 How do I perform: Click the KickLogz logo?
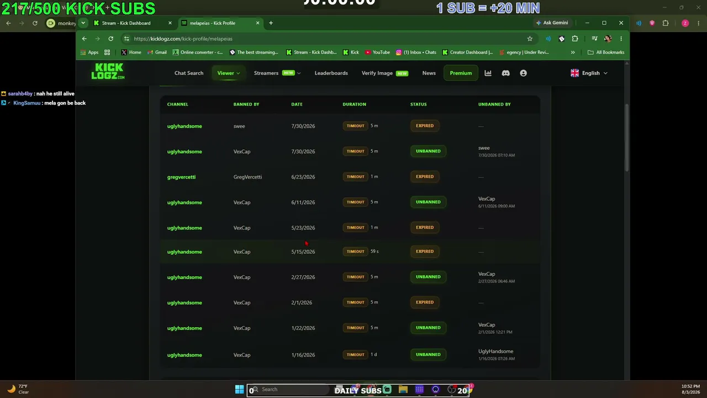pos(108,71)
